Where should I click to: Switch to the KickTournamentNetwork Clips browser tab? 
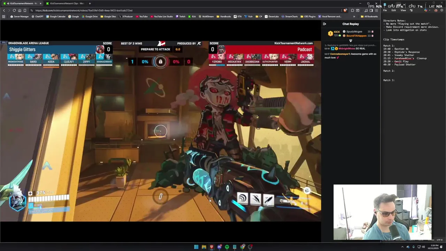coord(66,3)
